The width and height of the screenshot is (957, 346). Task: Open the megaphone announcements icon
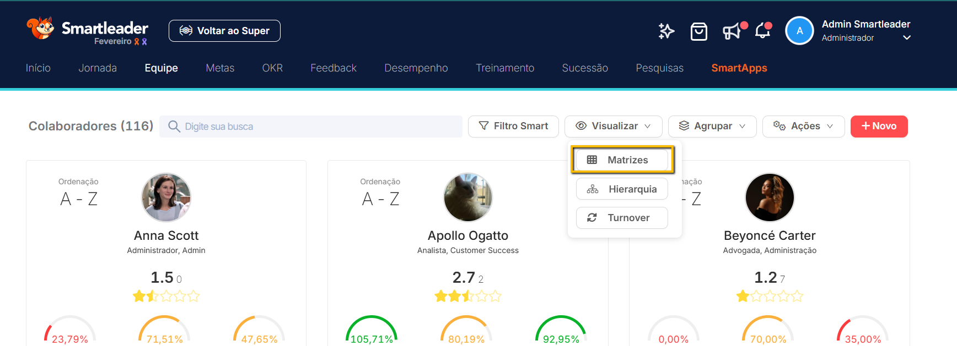coord(732,31)
